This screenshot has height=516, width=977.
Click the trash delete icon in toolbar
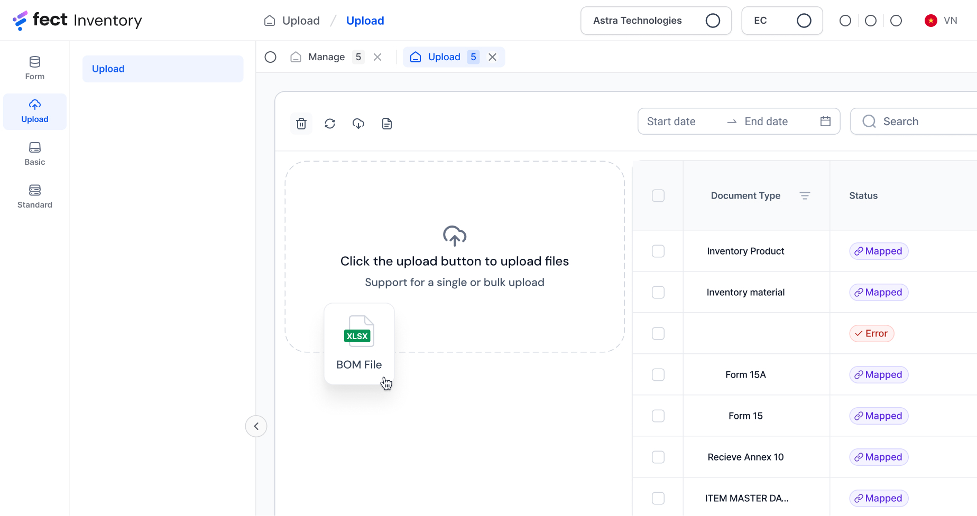click(x=301, y=124)
